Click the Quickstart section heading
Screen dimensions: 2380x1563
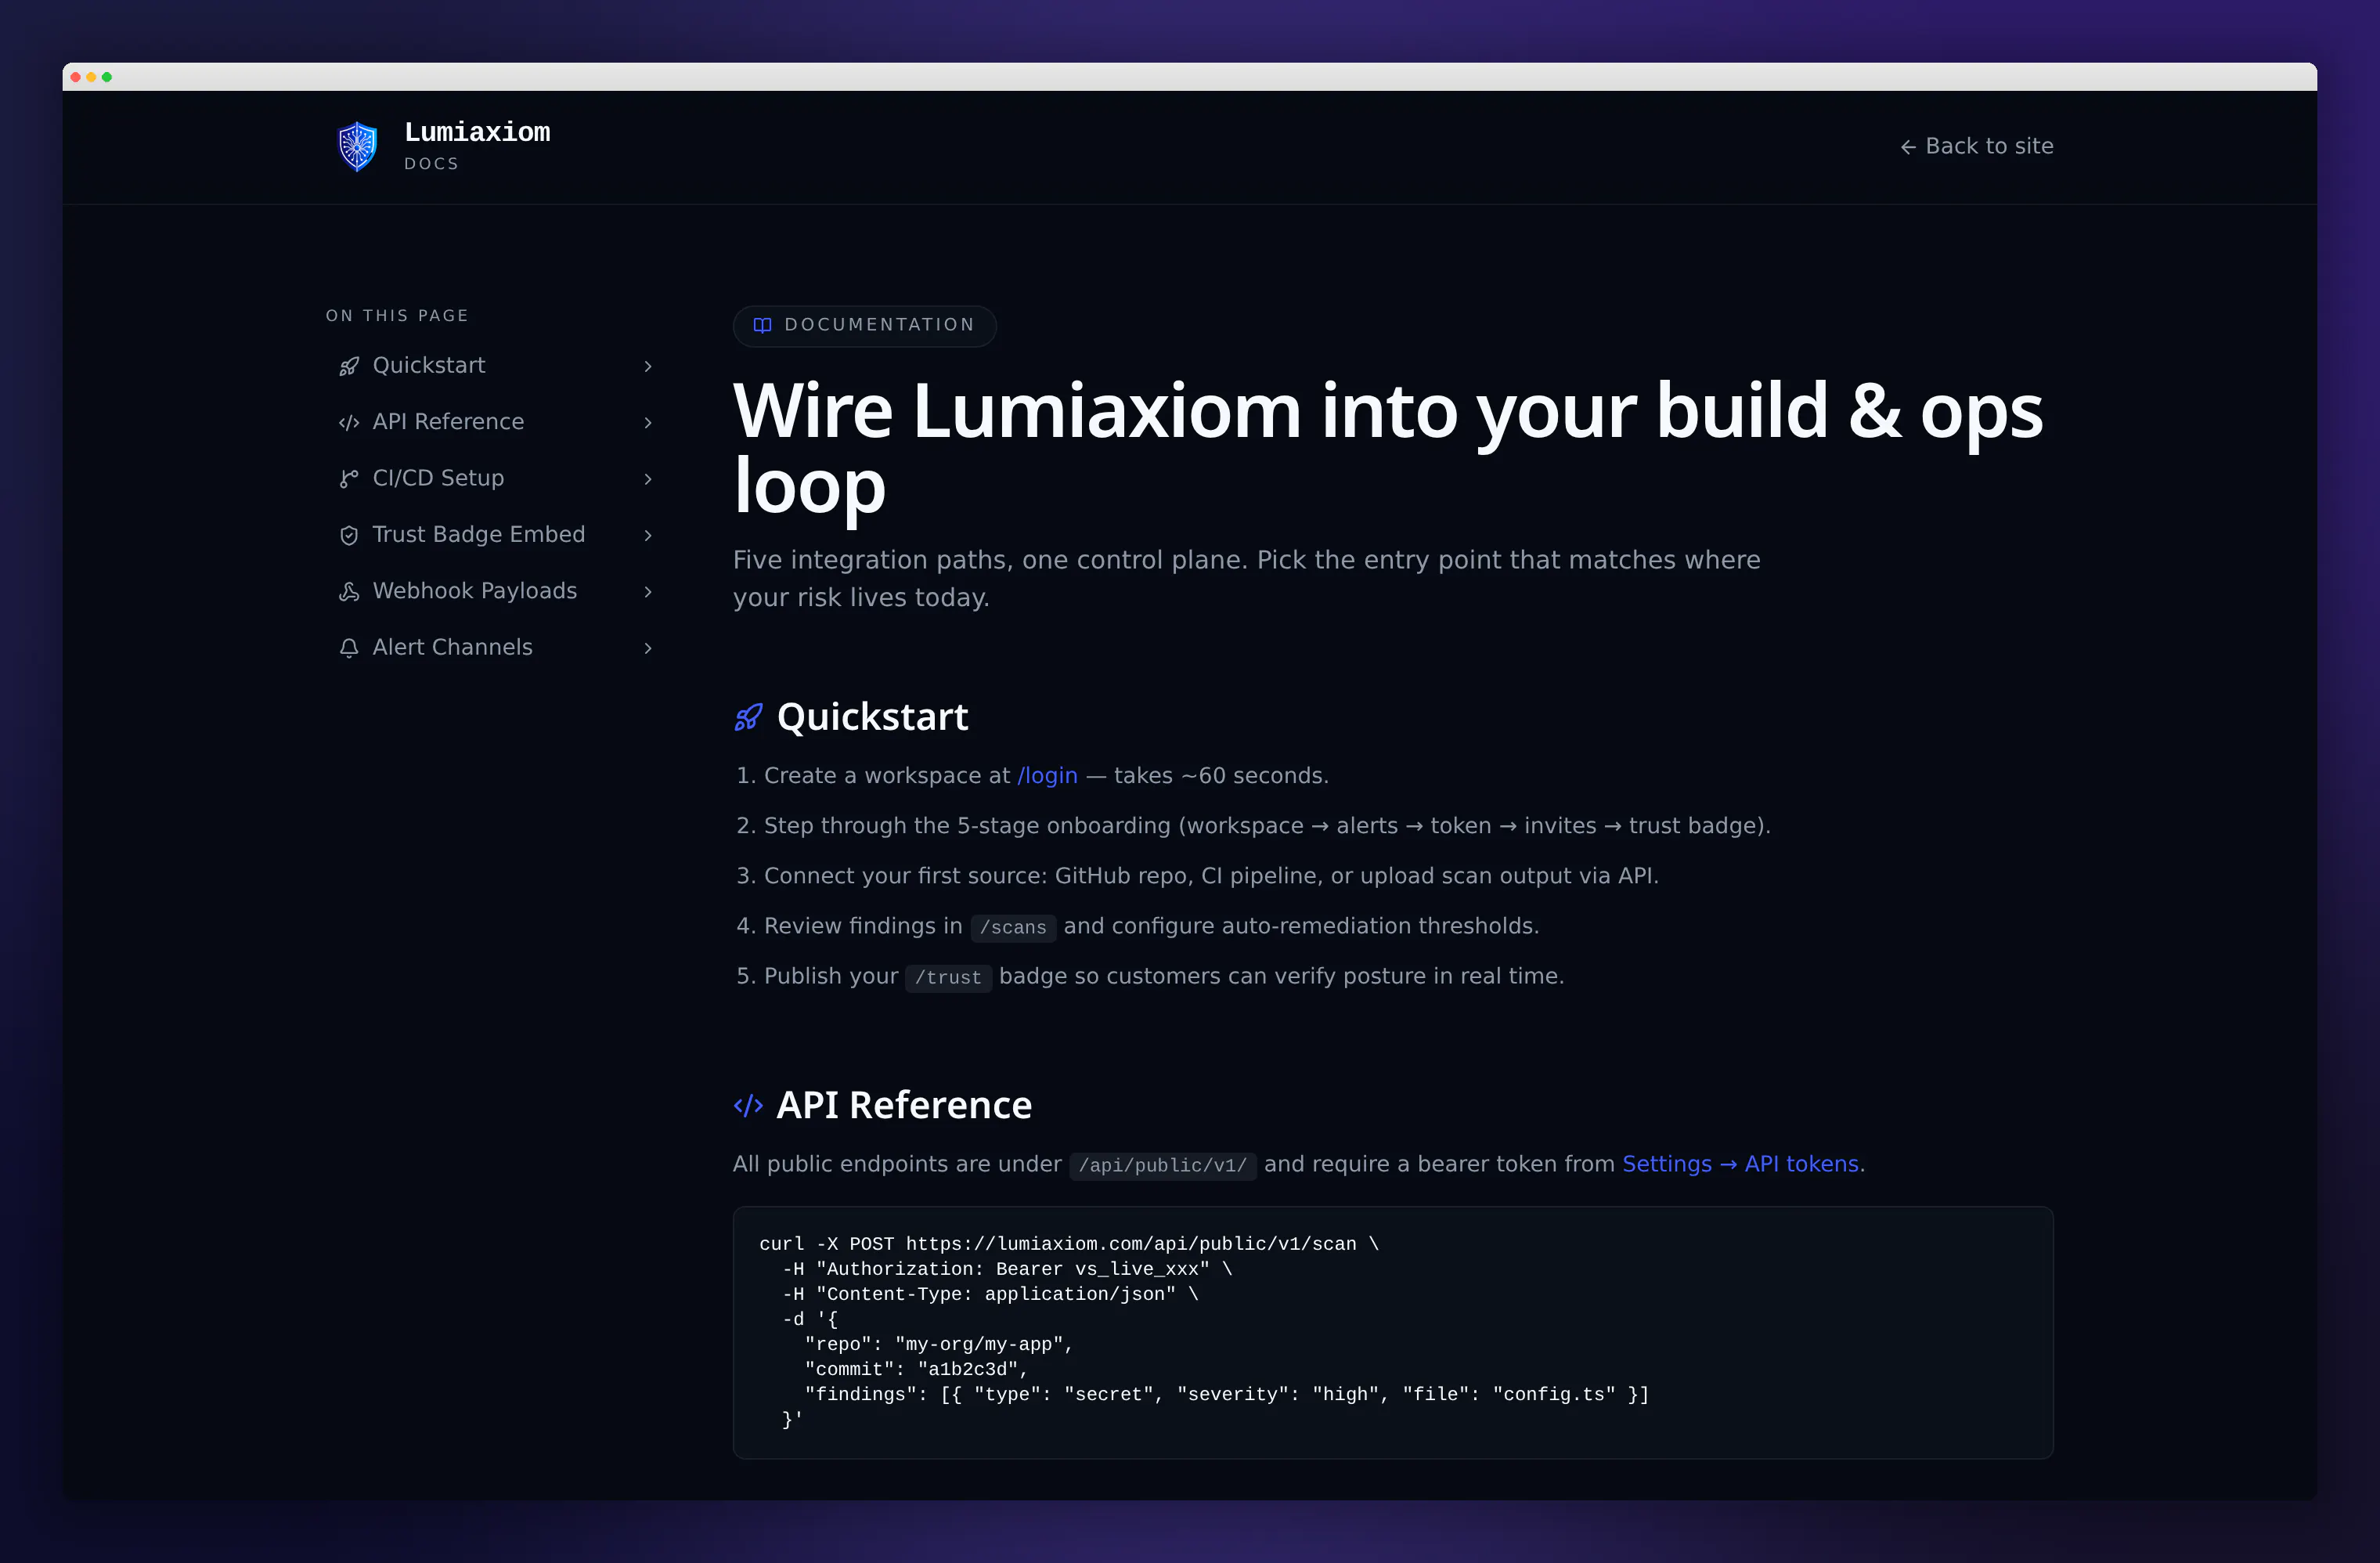tap(872, 717)
